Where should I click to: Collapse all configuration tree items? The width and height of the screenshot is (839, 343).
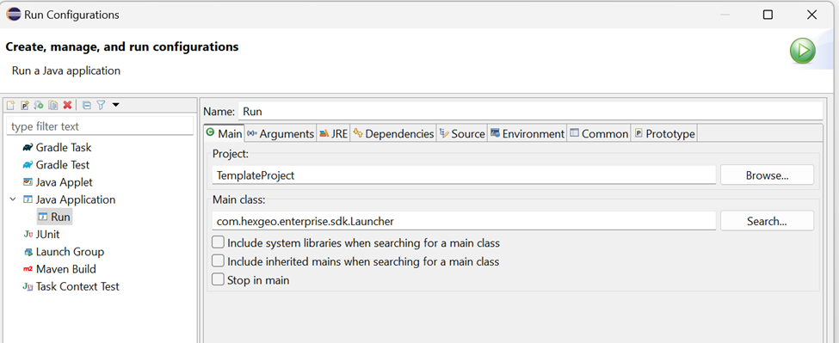87,105
